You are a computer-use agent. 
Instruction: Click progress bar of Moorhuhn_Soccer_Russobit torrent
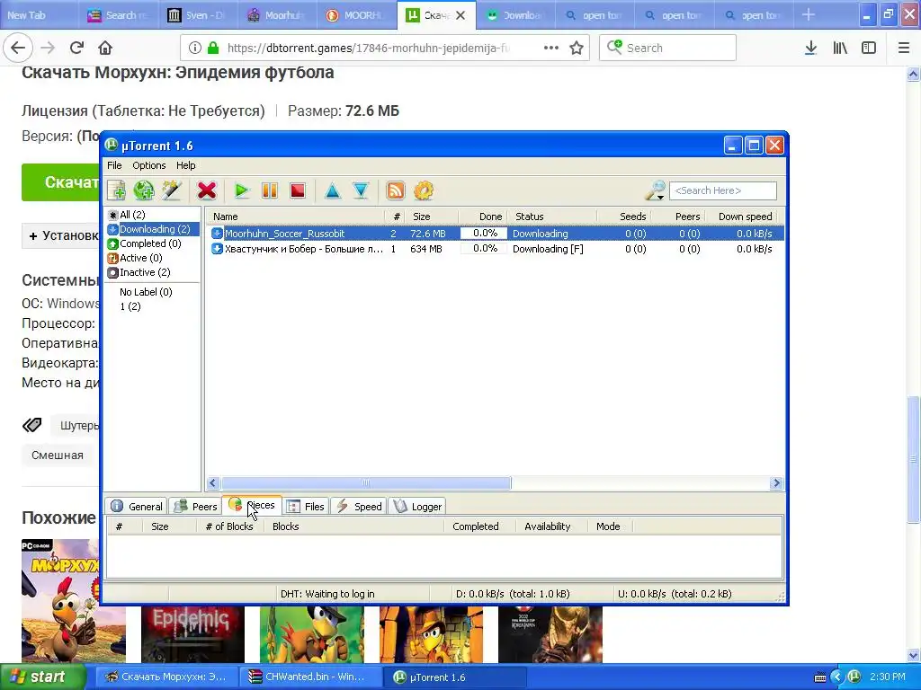pos(484,234)
